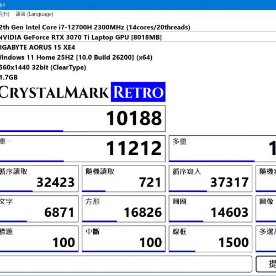
Task: Run the 中斷 test scoring 100
Action: tap(124, 239)
